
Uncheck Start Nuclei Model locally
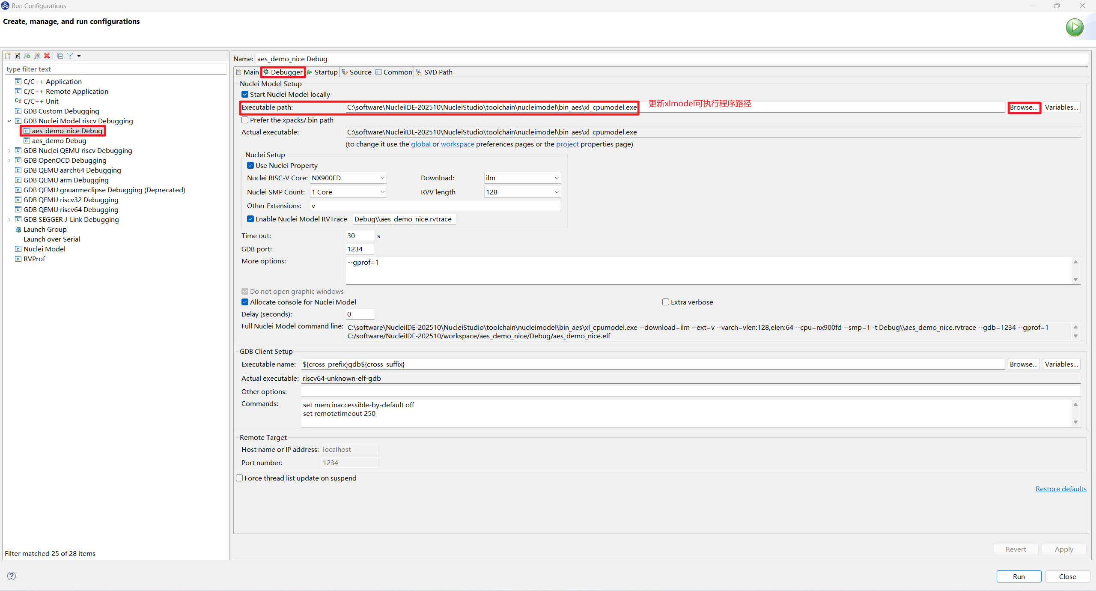[x=245, y=94]
